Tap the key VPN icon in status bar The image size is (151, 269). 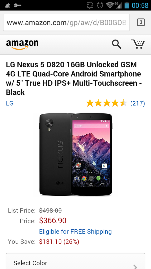tap(17, 6)
